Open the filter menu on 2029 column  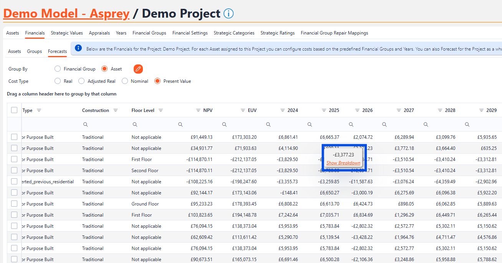[x=481, y=110]
